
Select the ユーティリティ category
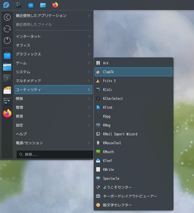click(x=53, y=90)
